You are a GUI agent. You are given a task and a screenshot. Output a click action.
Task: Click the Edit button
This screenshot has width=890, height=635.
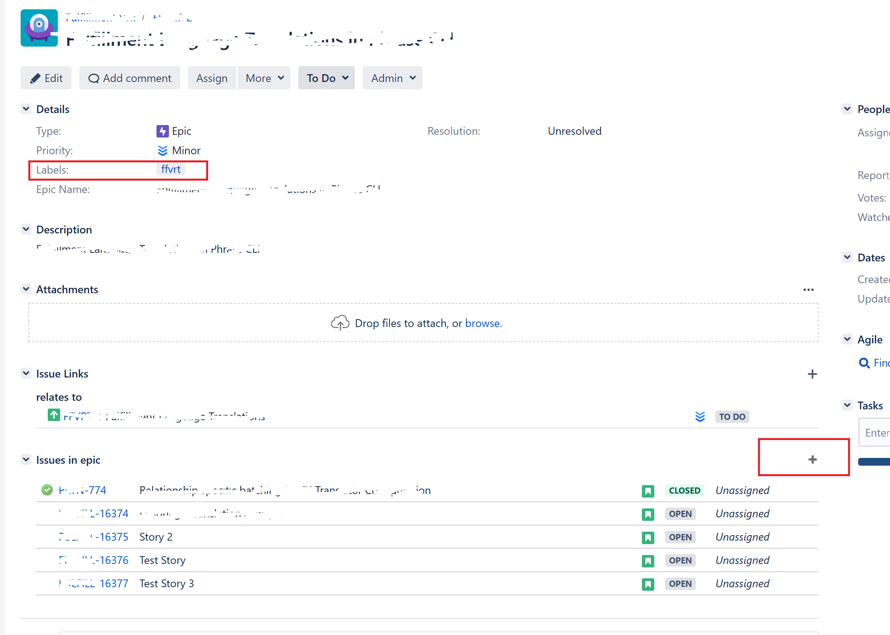[46, 78]
